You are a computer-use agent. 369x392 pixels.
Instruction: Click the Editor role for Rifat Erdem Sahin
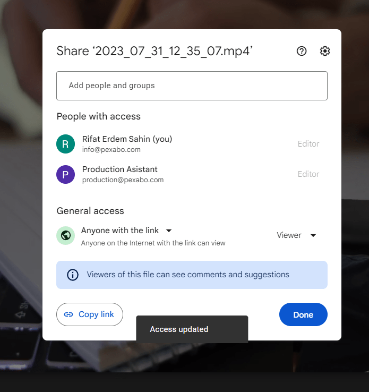tap(308, 144)
